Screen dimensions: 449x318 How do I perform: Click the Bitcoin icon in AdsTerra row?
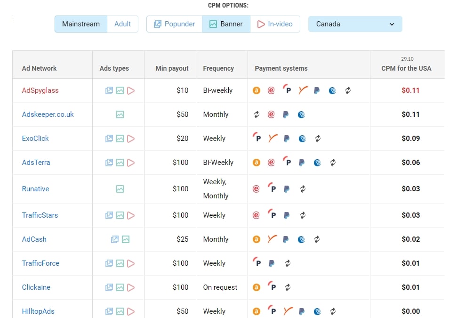[x=257, y=163]
